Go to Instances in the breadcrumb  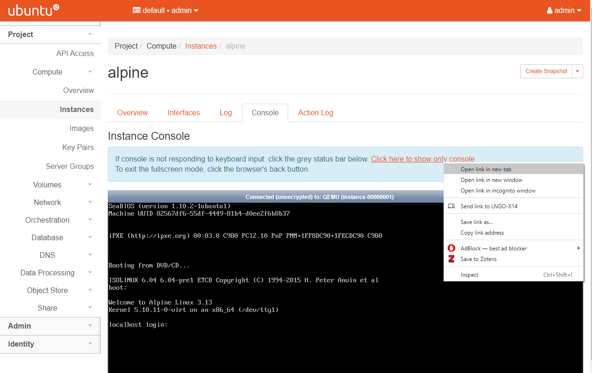pos(201,46)
